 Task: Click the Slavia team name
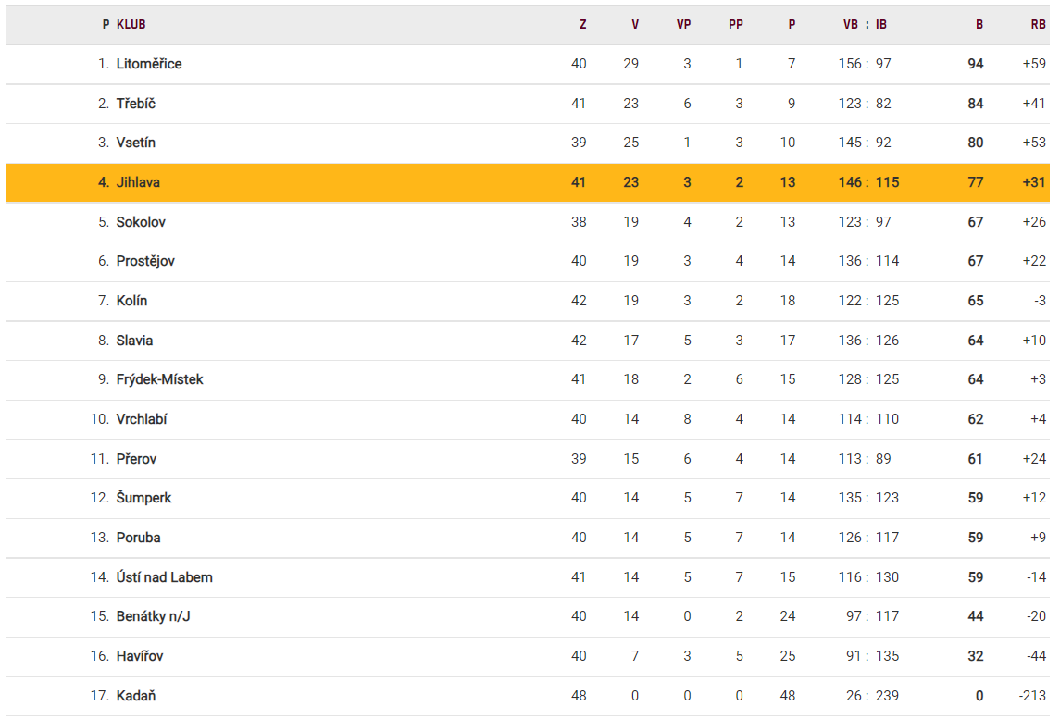pyautogui.click(x=135, y=341)
